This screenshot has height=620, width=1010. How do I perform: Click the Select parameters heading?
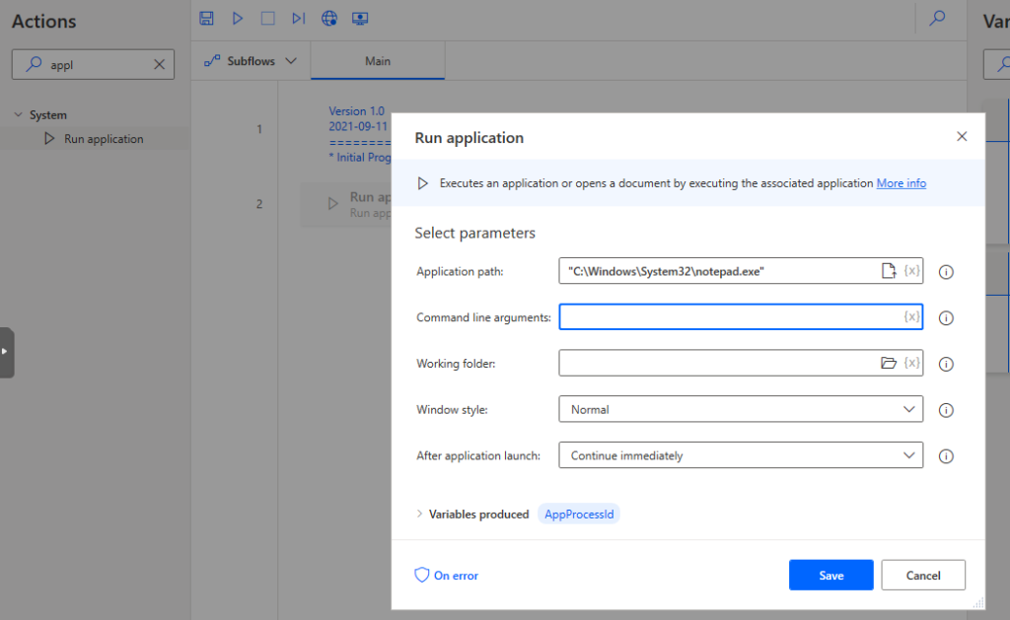[474, 233]
